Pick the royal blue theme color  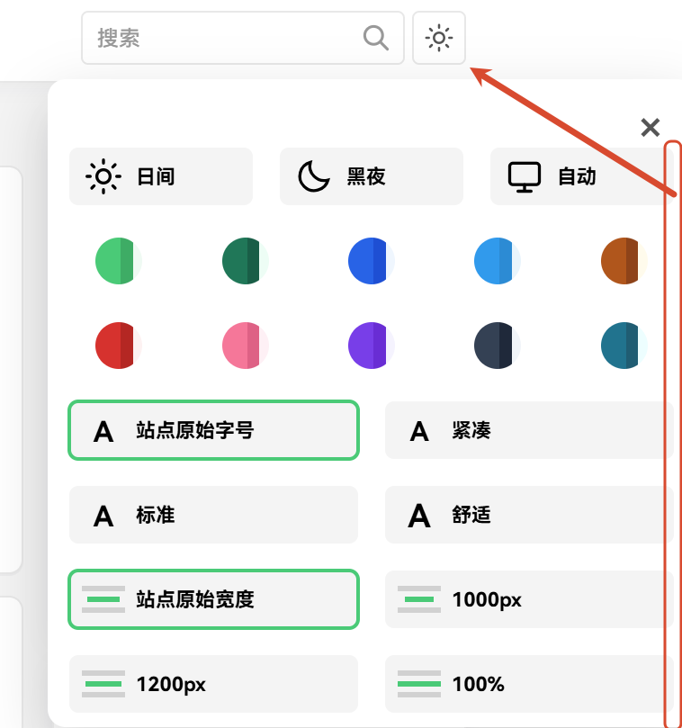coord(372,261)
